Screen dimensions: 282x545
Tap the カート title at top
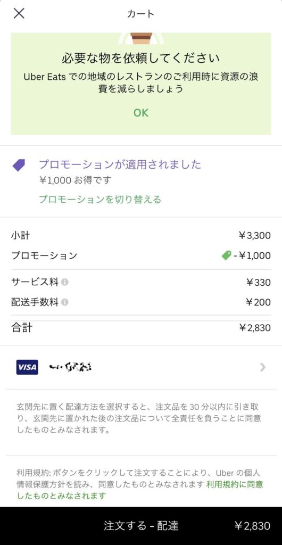click(141, 14)
